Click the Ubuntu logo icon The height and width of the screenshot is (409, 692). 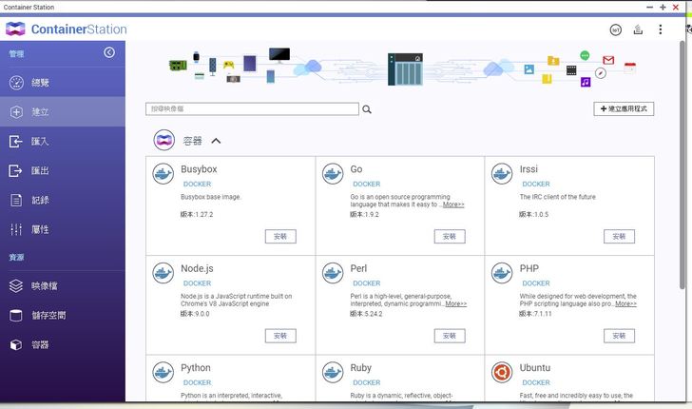tap(501, 371)
